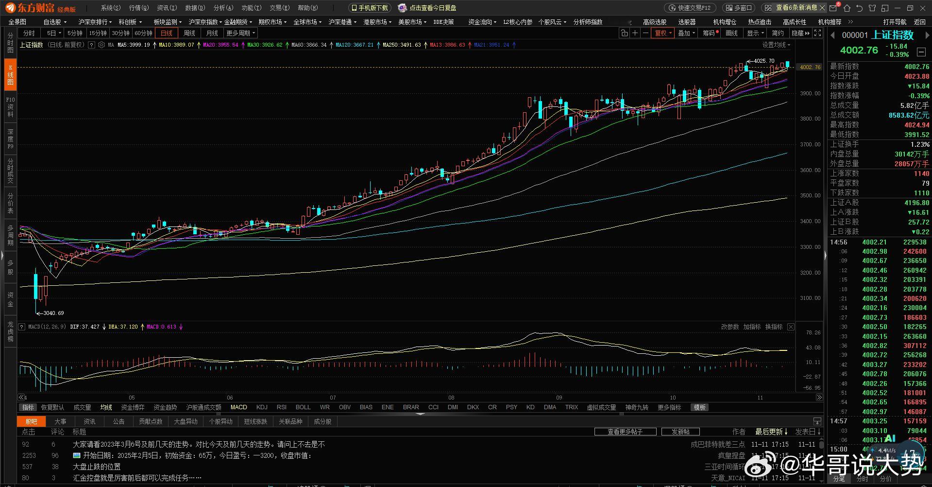932x487 pixels.
Task: Open the 沪深京排行 dropdown menu
Action: (x=95, y=22)
